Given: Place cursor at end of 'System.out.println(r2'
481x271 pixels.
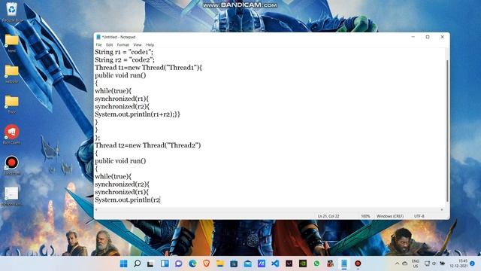Looking at the screenshot, I should click(160, 200).
